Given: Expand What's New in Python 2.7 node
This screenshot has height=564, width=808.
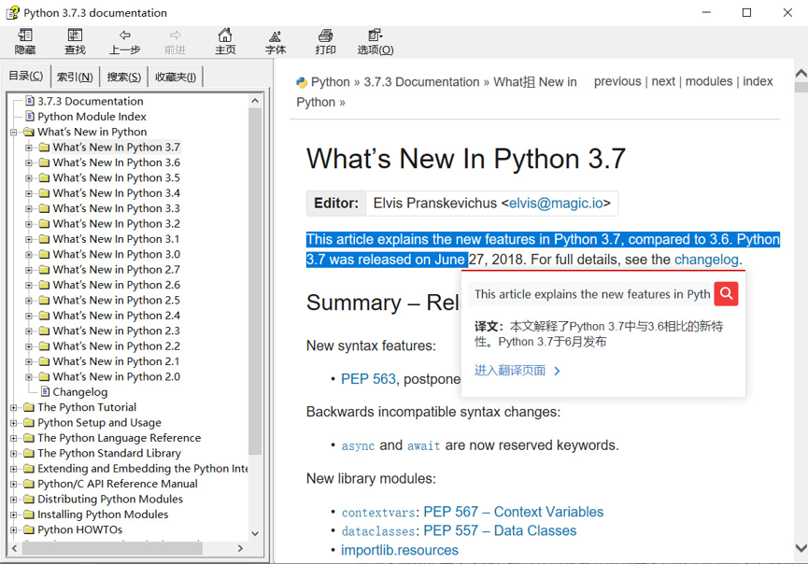Looking at the screenshot, I should [29, 270].
